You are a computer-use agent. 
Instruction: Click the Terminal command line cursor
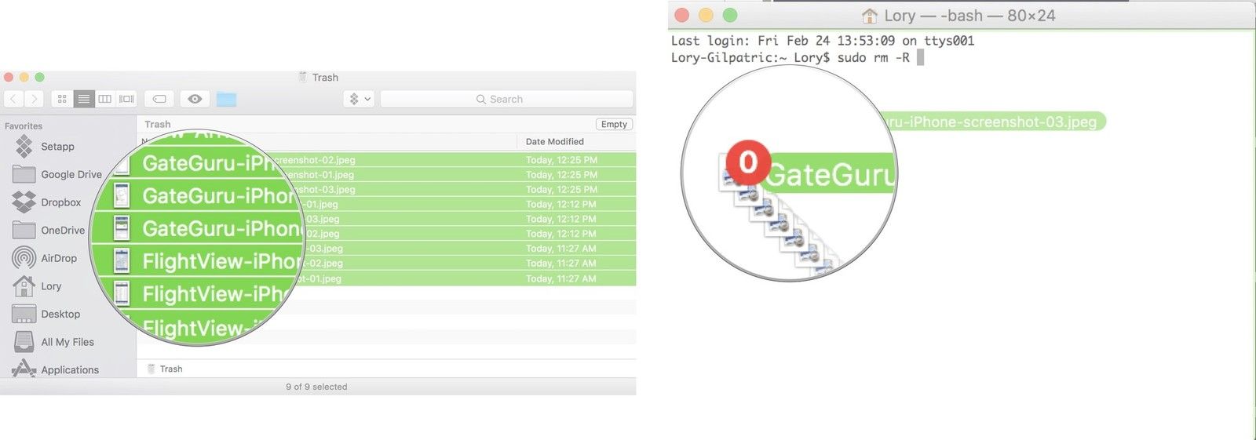pos(920,58)
